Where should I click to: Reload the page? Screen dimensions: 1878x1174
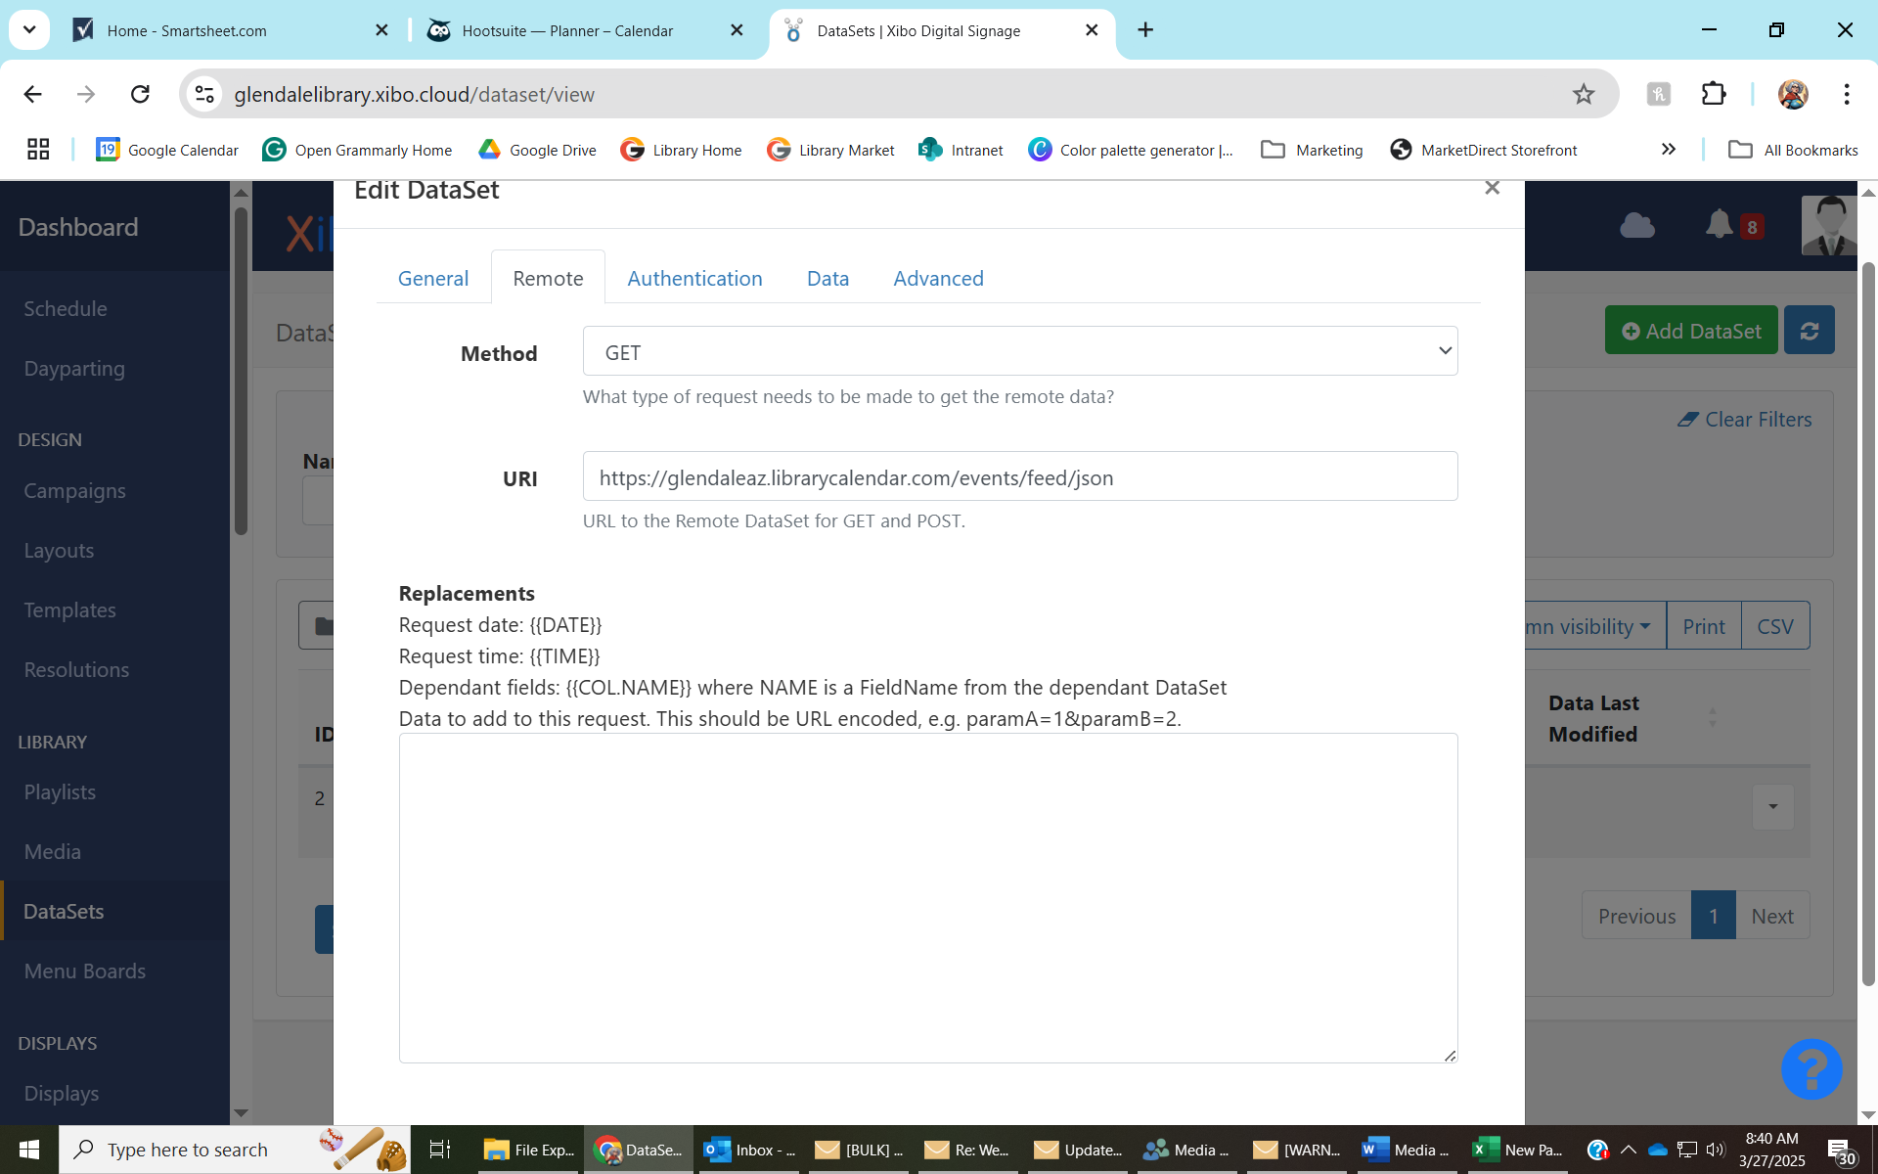140,94
